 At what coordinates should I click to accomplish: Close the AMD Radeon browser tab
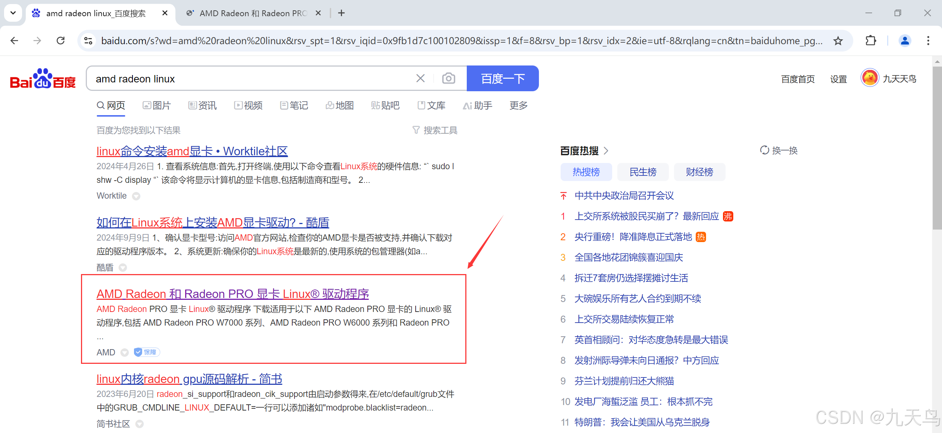pyautogui.click(x=318, y=13)
